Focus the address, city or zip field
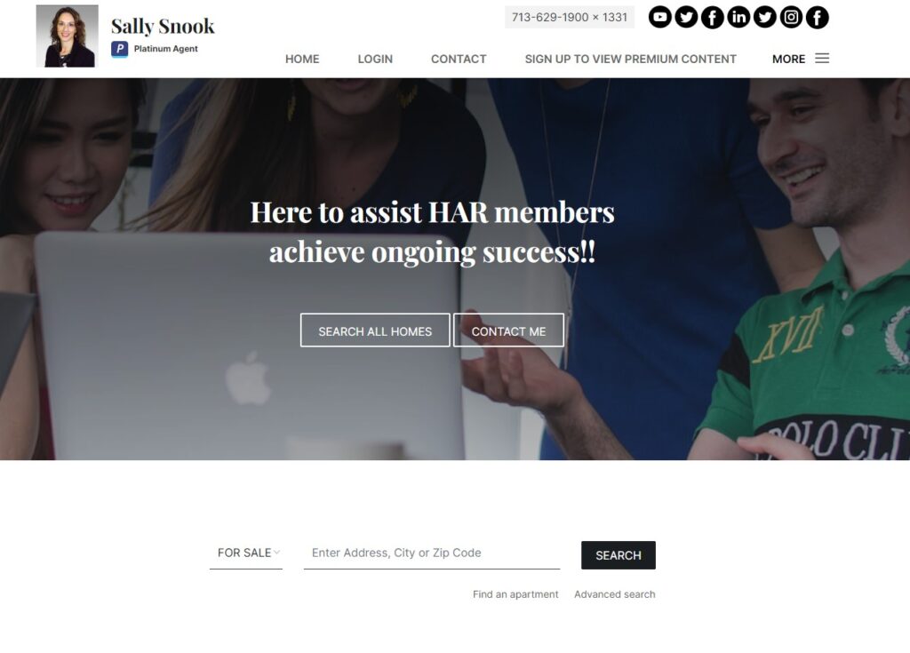 pos(432,553)
